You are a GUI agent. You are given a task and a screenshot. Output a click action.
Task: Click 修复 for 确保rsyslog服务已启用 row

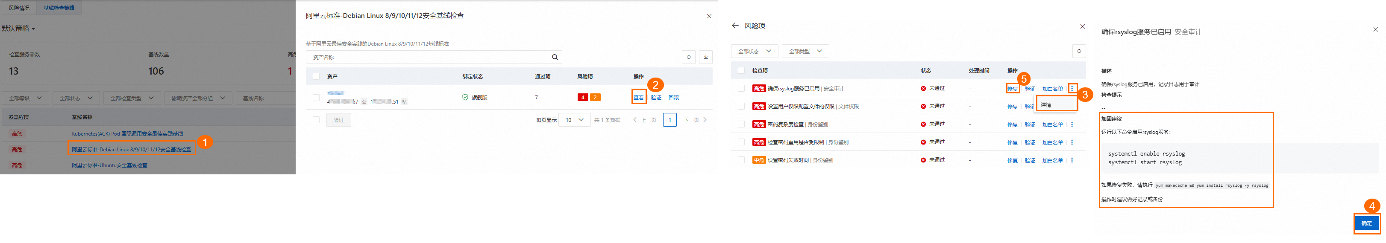click(x=1012, y=89)
